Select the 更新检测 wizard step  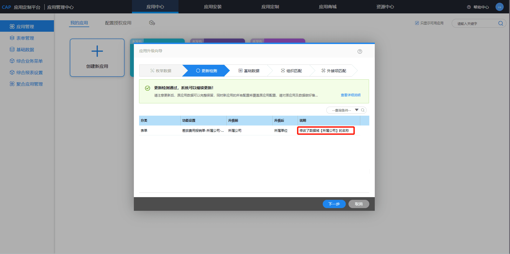click(206, 71)
